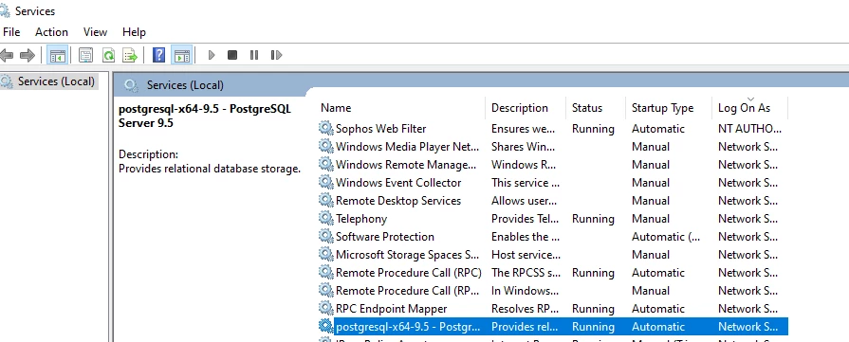Click the Start Service play icon
This screenshot has height=342, width=849.
[212, 55]
